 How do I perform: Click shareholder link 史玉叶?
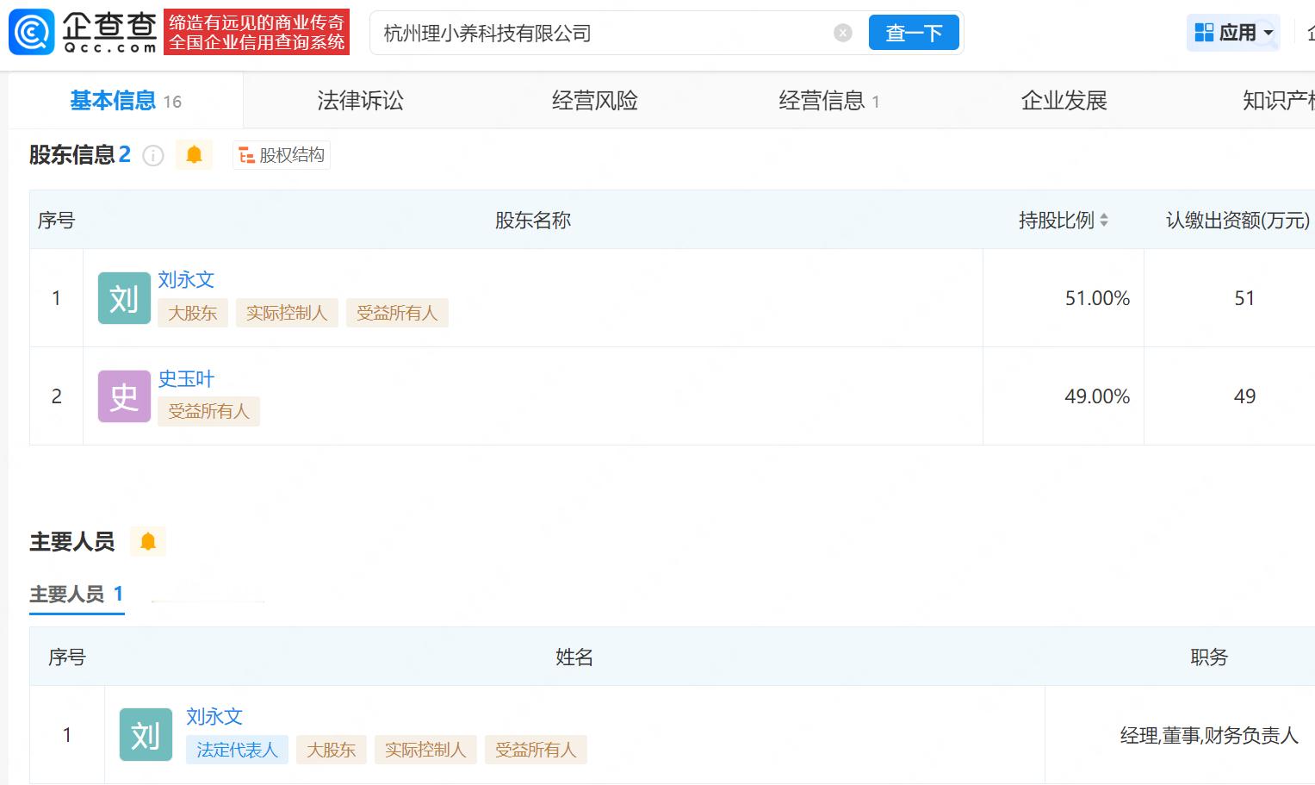(x=186, y=379)
